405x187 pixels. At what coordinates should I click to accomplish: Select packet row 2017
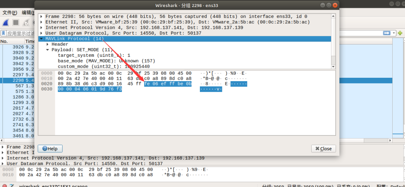(x=17, y=108)
